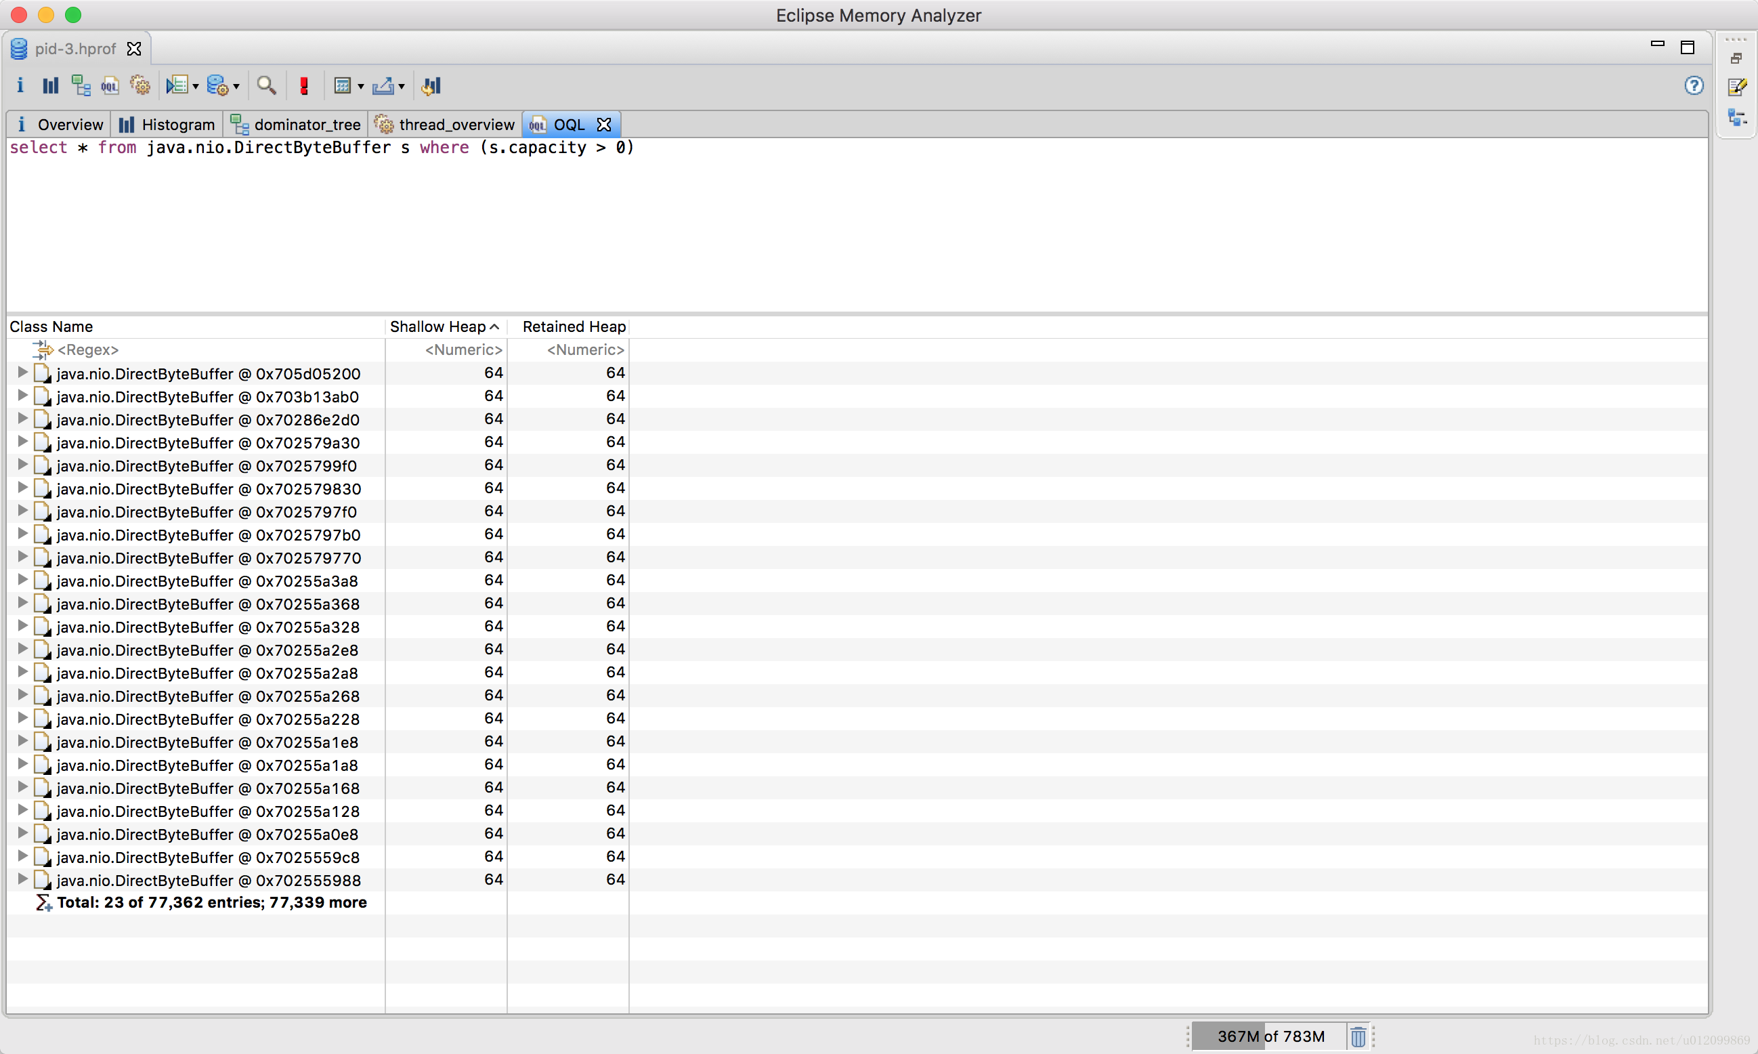Screen dimensions: 1758x1054
Task: Click the magnifier Find Object by address icon
Action: (x=266, y=86)
